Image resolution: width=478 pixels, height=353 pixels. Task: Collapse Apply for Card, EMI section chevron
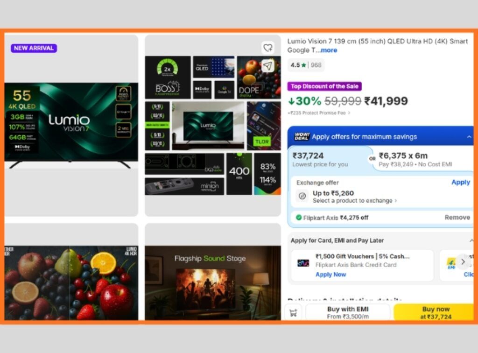click(471, 241)
